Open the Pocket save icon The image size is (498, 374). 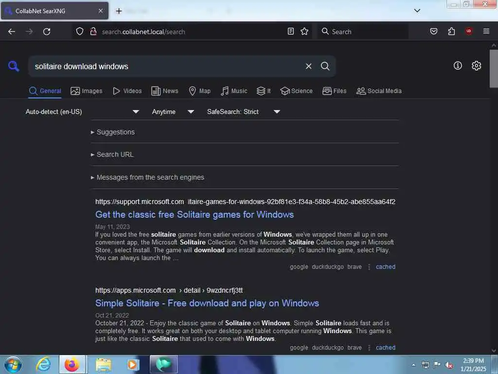pyautogui.click(x=433, y=31)
